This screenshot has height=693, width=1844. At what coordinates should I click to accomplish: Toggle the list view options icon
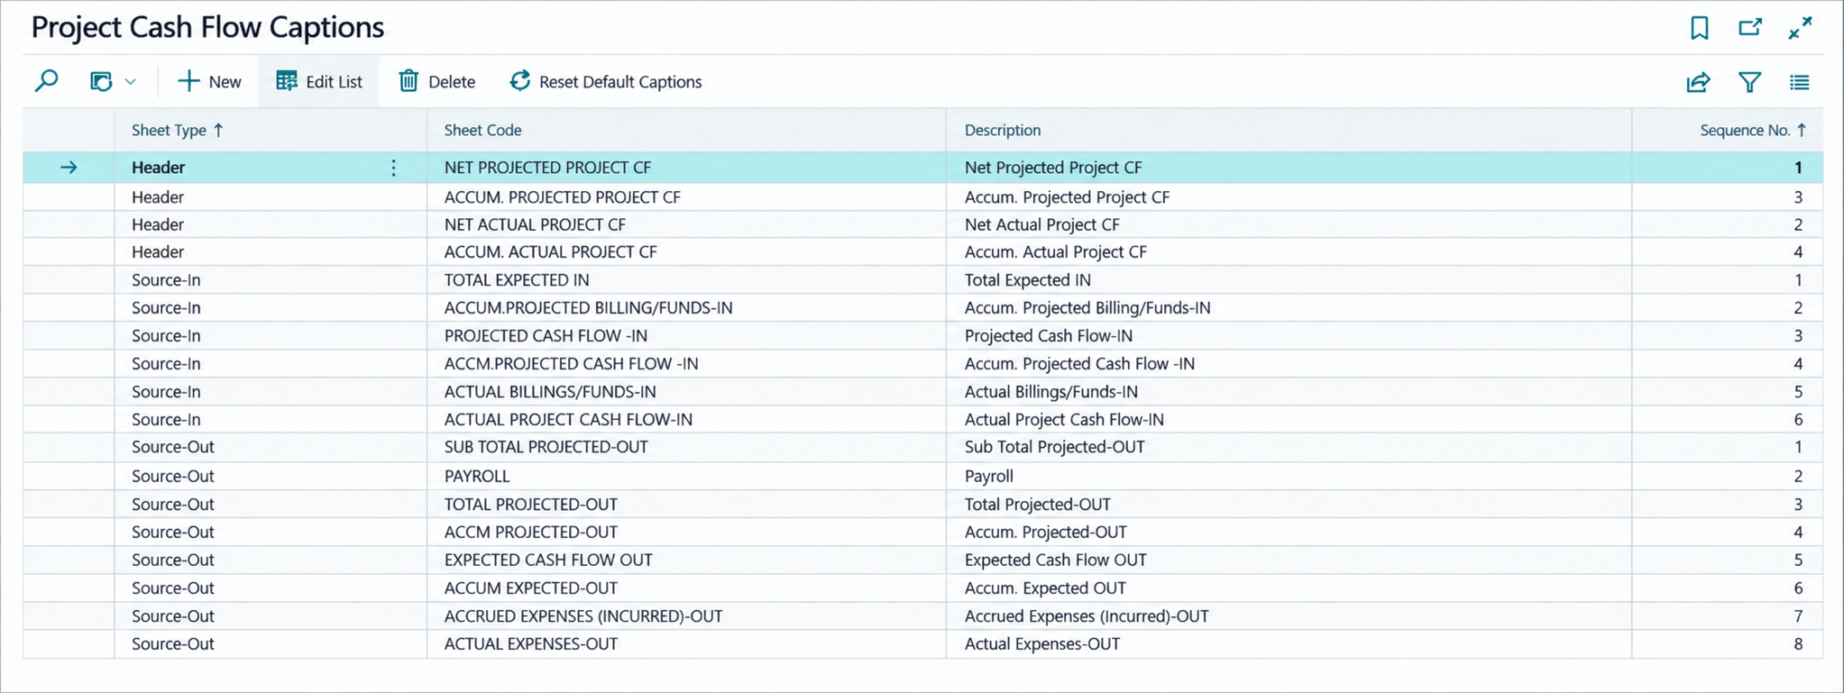[1799, 82]
